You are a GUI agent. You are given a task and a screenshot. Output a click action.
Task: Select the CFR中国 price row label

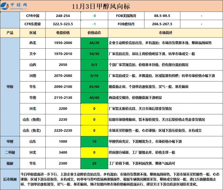tap(35, 16)
